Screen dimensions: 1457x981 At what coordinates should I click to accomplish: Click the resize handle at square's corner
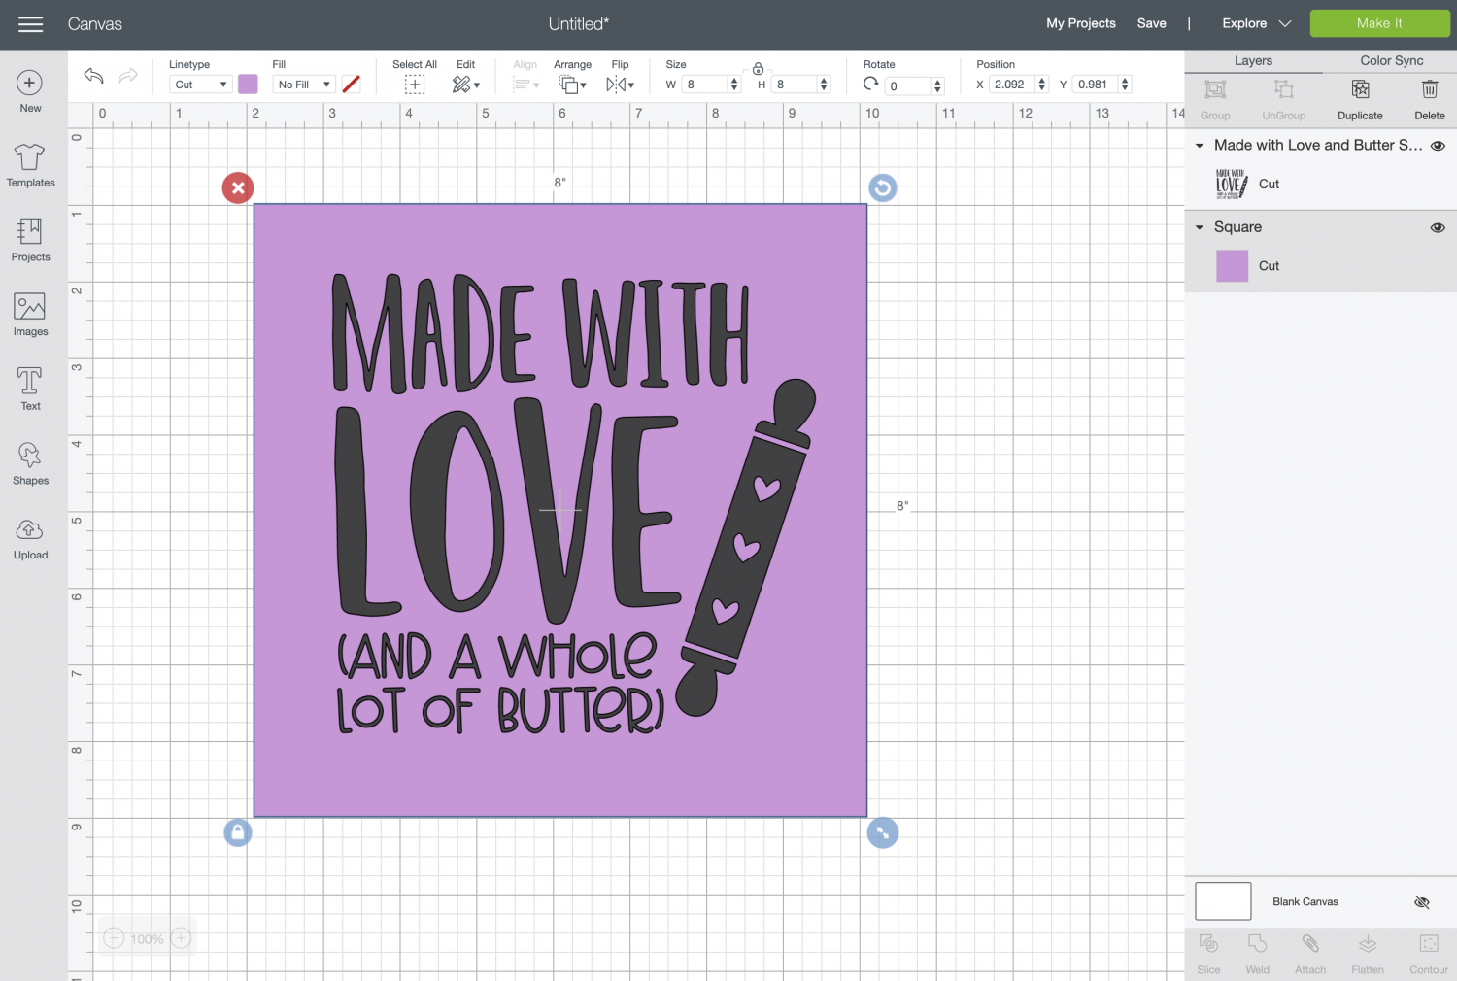(882, 832)
